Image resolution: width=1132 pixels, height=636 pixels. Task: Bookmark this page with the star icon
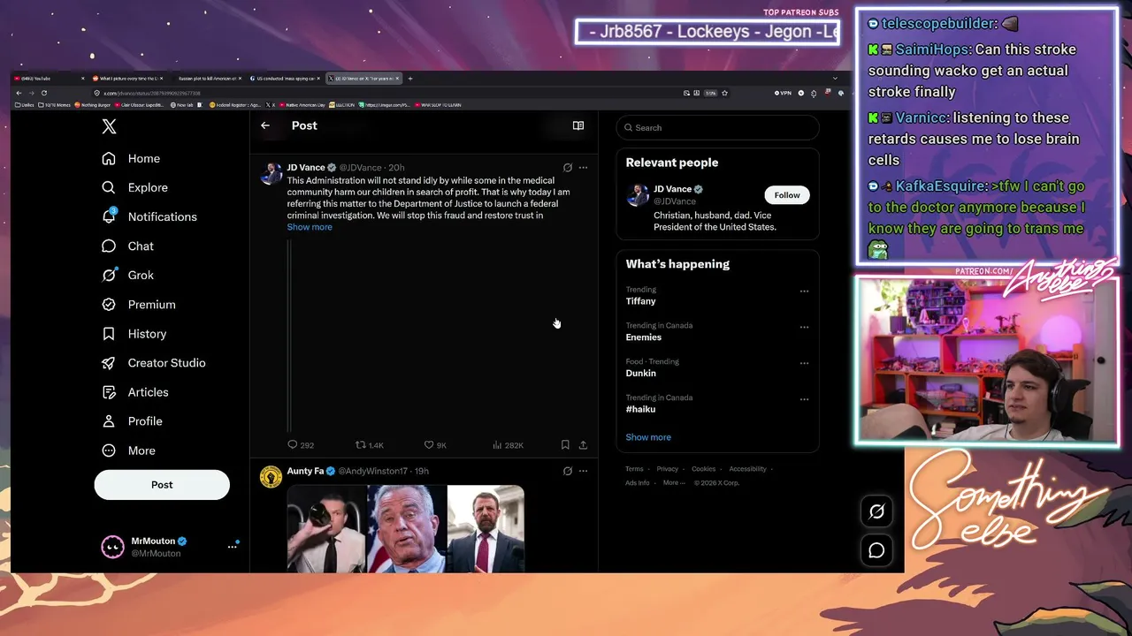pos(724,93)
